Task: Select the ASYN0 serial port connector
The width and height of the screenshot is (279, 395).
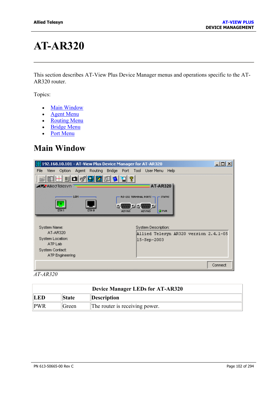Action: tap(146, 206)
